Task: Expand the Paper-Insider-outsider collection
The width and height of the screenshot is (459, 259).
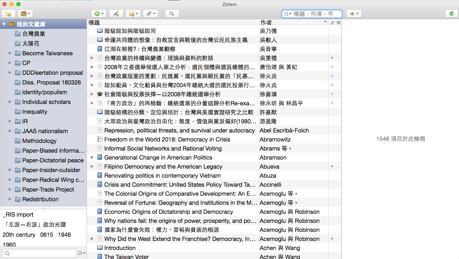Action: (10, 170)
